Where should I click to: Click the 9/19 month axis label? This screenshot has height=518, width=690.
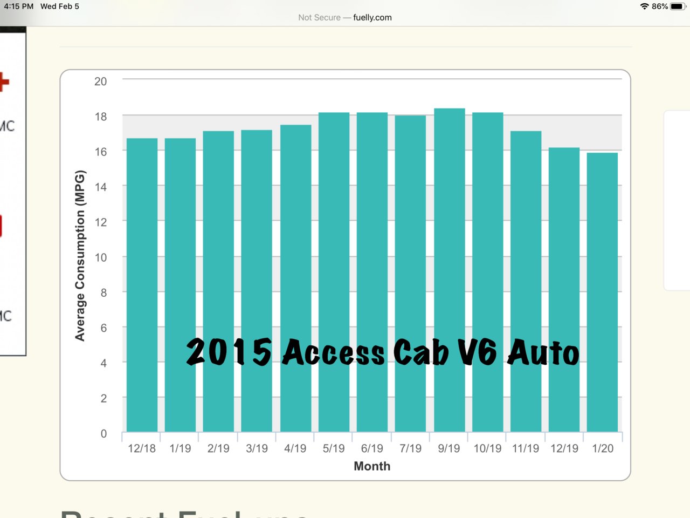(449, 448)
